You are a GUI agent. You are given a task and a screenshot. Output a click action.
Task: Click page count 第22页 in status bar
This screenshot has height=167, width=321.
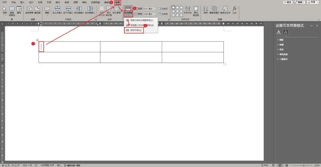[x=10, y=165]
